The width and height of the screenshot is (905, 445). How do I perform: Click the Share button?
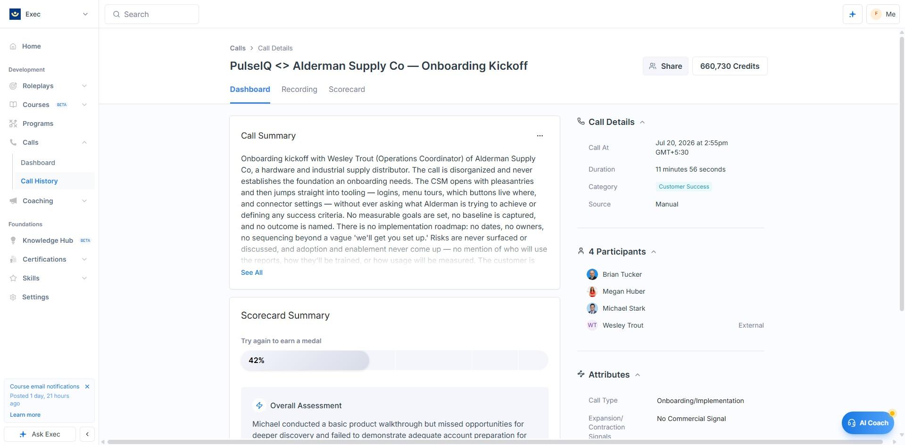665,66
